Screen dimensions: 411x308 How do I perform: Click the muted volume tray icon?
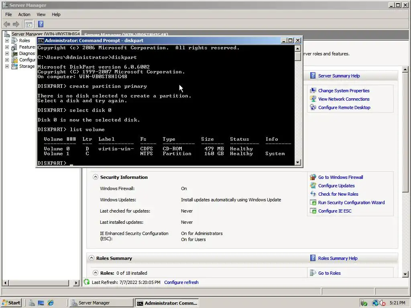coord(382,303)
